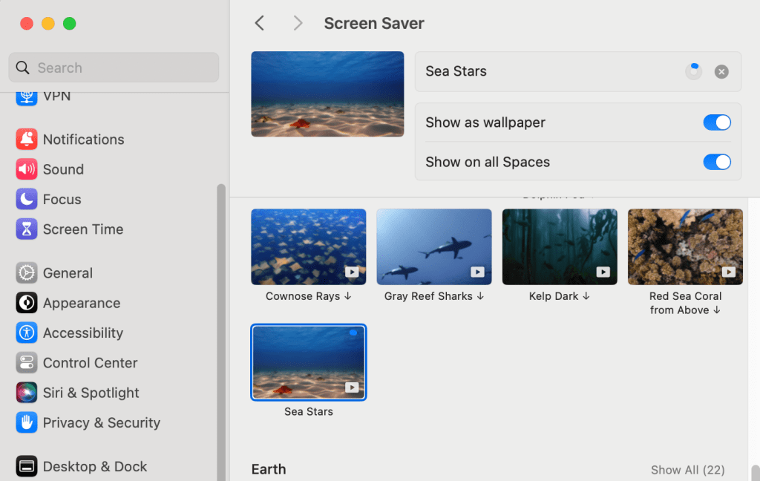Show All 22 Earth screen savers
760x481 pixels.
pos(688,469)
